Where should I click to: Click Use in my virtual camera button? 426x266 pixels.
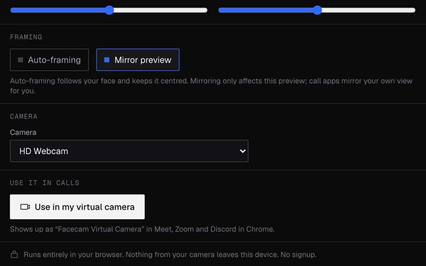coord(77,207)
